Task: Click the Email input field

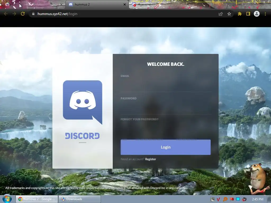Action: [166, 86]
